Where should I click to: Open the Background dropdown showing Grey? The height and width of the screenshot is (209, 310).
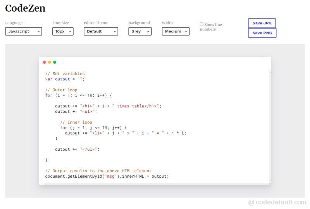coord(140,31)
